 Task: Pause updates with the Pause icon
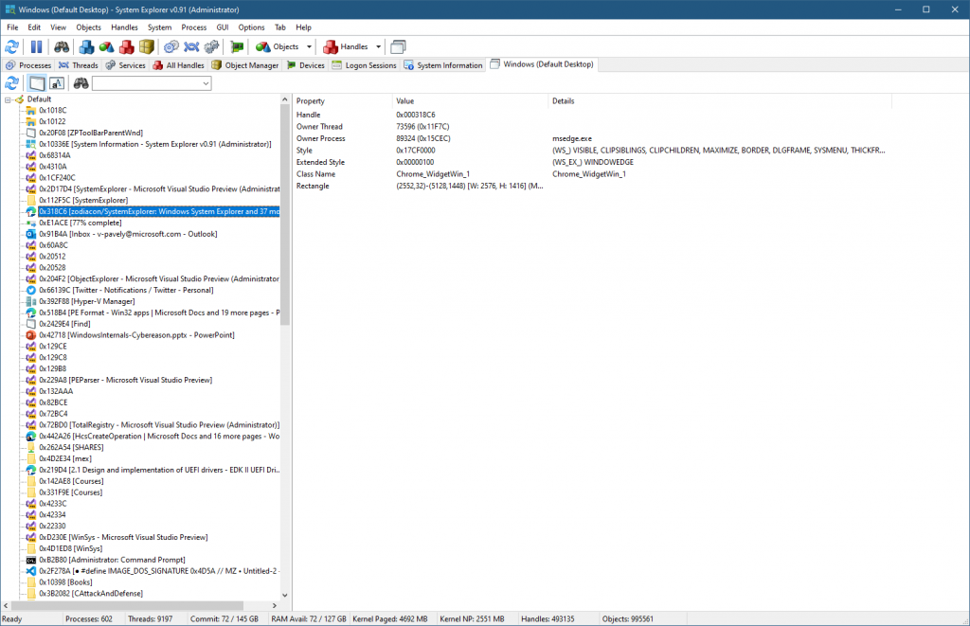point(37,46)
